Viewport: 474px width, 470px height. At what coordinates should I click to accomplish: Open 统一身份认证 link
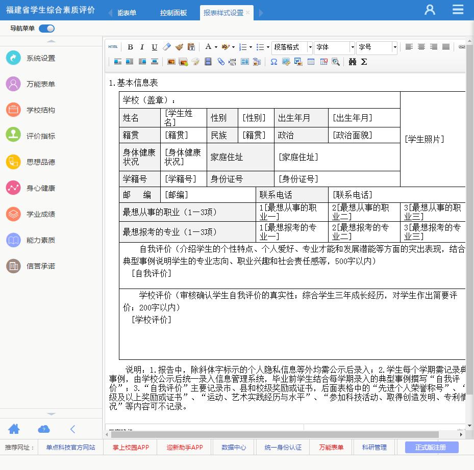pyautogui.click(x=283, y=448)
